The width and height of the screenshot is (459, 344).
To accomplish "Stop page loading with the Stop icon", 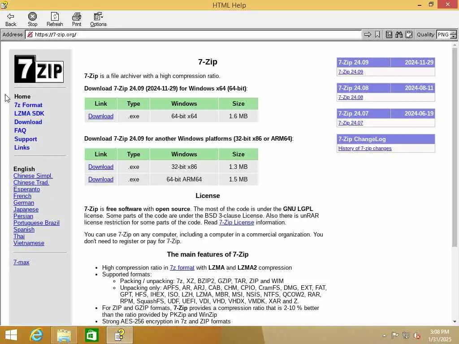I will 32,20.
